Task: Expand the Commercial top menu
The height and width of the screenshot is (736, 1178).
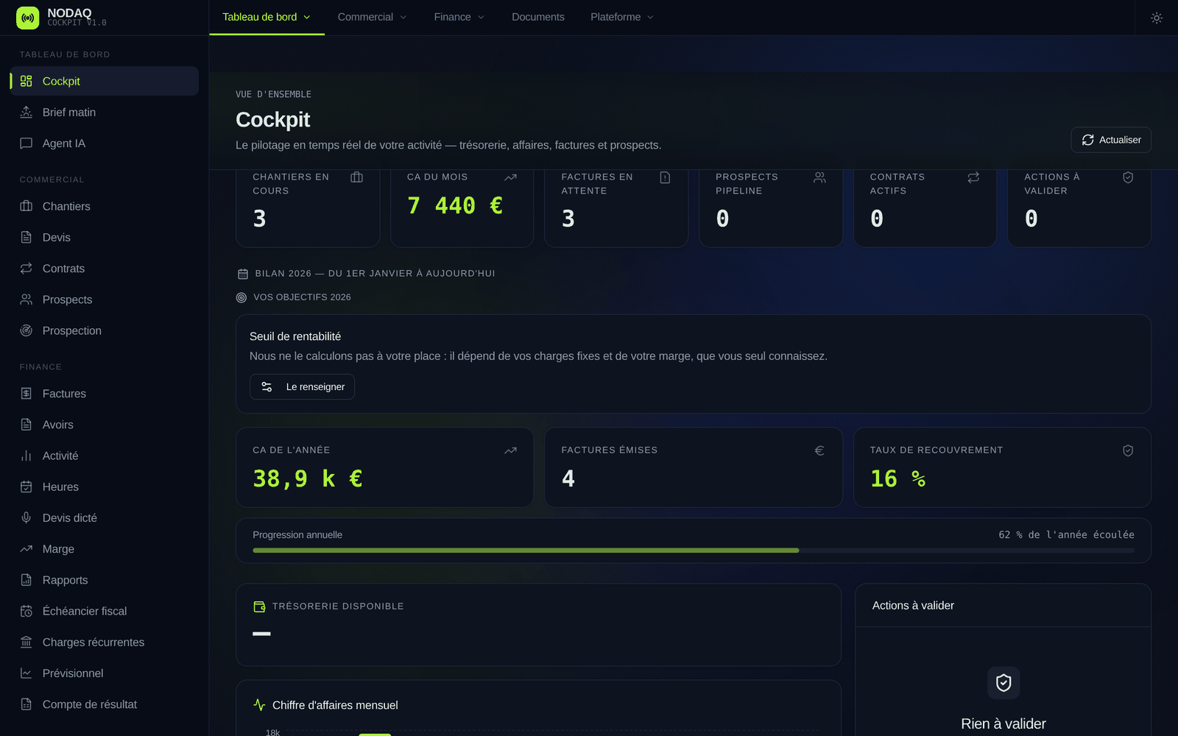Action: tap(372, 17)
